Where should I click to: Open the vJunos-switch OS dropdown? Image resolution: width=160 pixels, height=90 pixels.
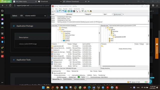pyautogui.click(x=35, y=16)
